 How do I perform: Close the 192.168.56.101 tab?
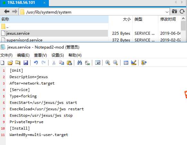click(x=44, y=3)
